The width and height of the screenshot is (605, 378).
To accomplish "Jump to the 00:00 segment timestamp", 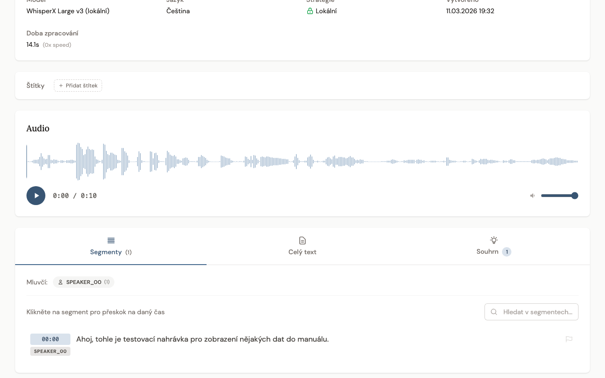I will click(50, 339).
